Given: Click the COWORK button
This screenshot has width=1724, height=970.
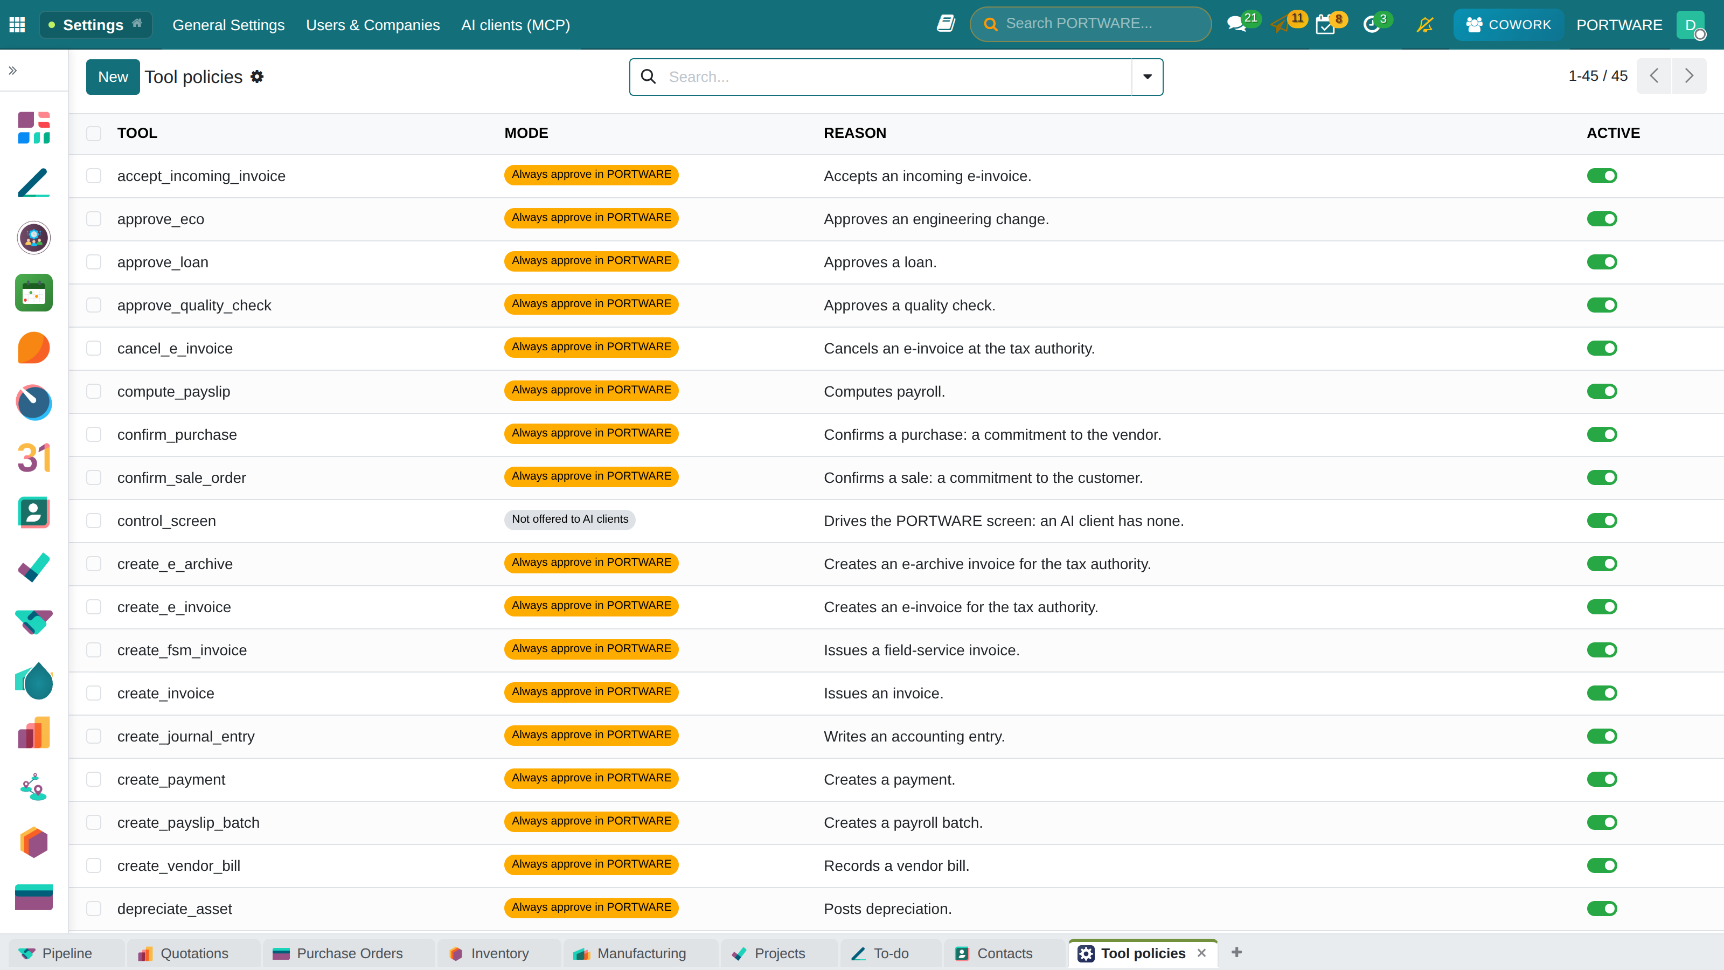Looking at the screenshot, I should pos(1508,25).
